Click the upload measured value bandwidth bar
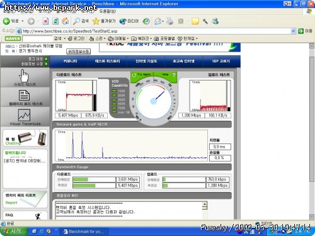 [184, 186]
